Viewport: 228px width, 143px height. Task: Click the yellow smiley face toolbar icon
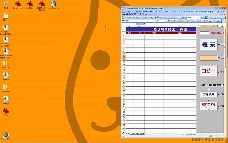pyautogui.click(x=149, y=14)
